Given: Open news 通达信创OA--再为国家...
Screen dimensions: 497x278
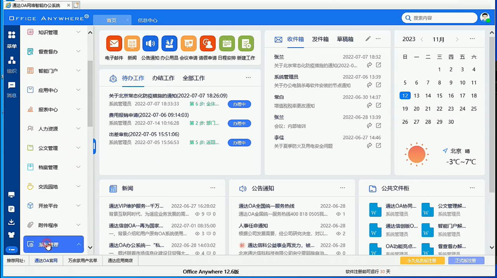Looking at the screenshot, I should [x=136, y=226].
